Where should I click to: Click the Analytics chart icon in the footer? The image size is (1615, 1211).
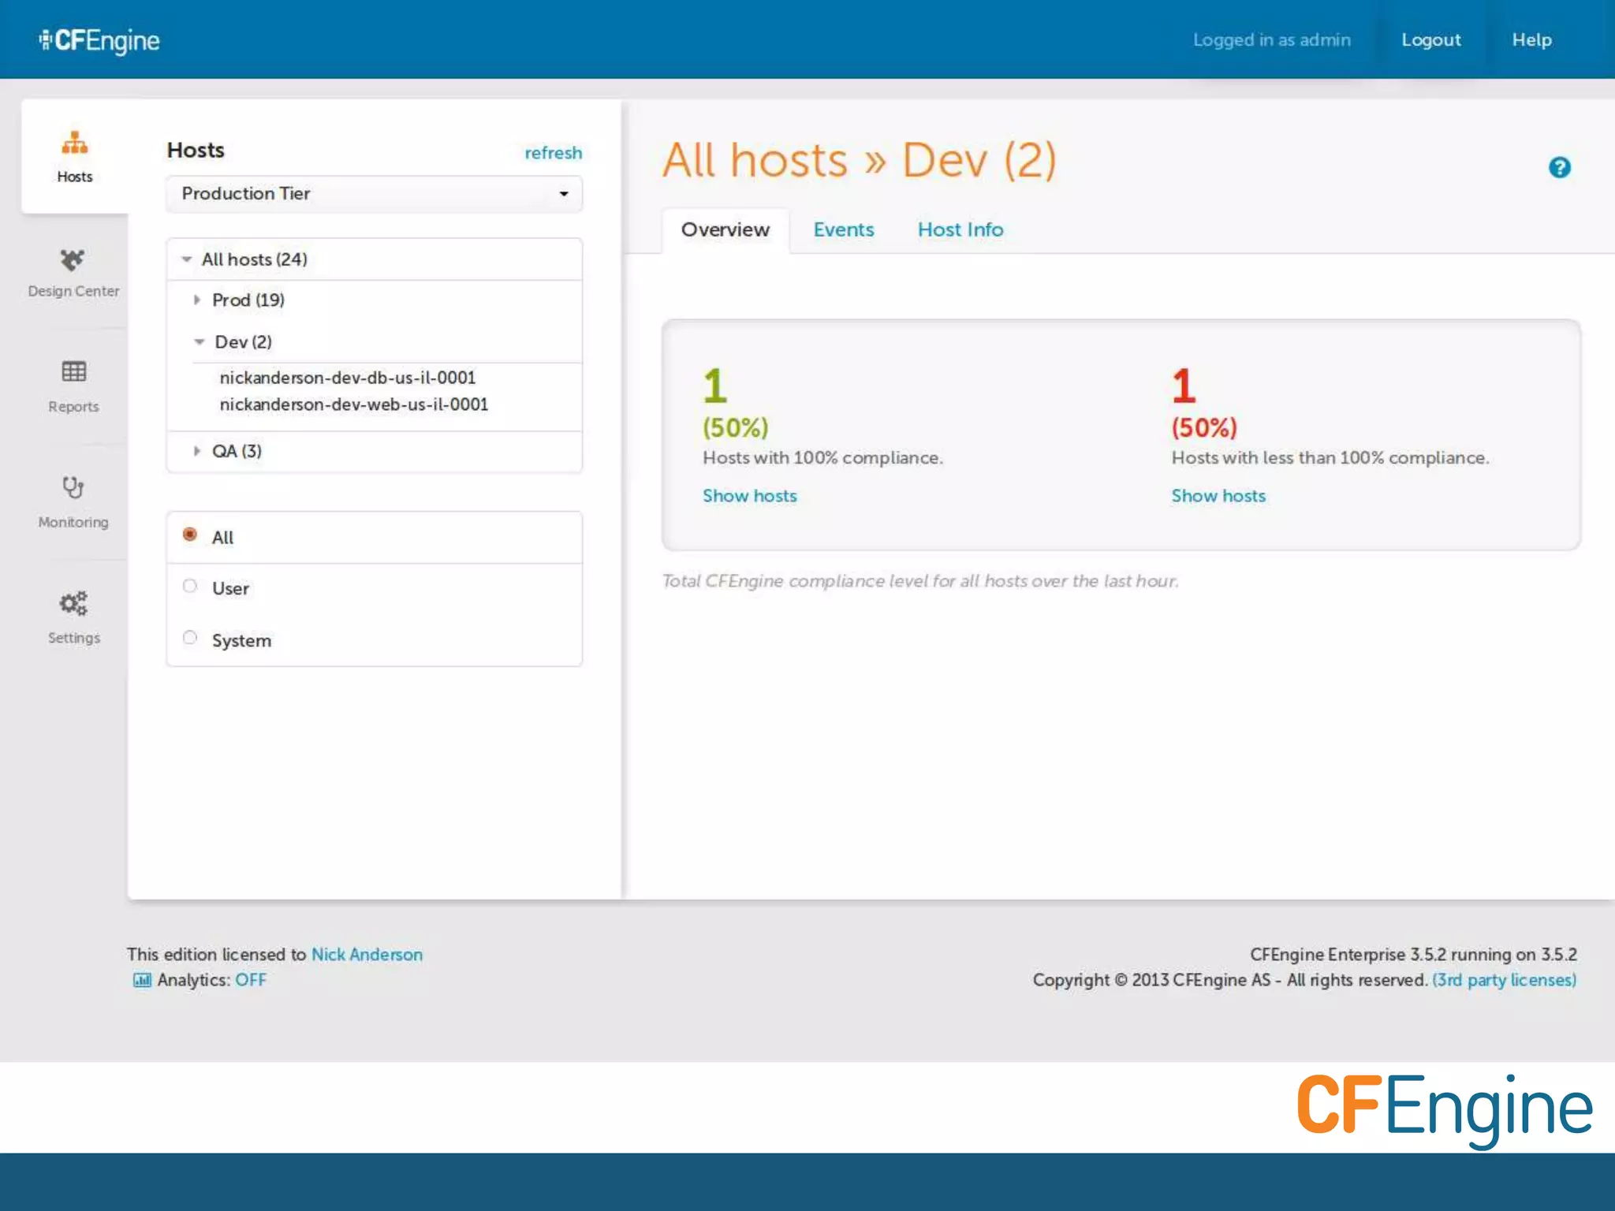pyautogui.click(x=142, y=980)
